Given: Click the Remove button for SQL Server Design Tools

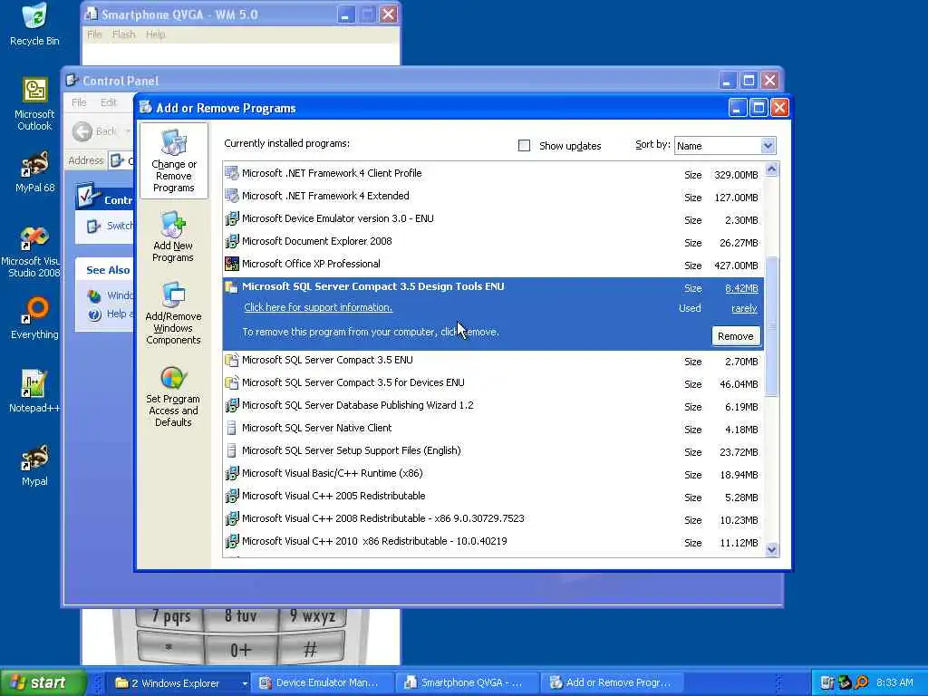Looking at the screenshot, I should tap(735, 336).
